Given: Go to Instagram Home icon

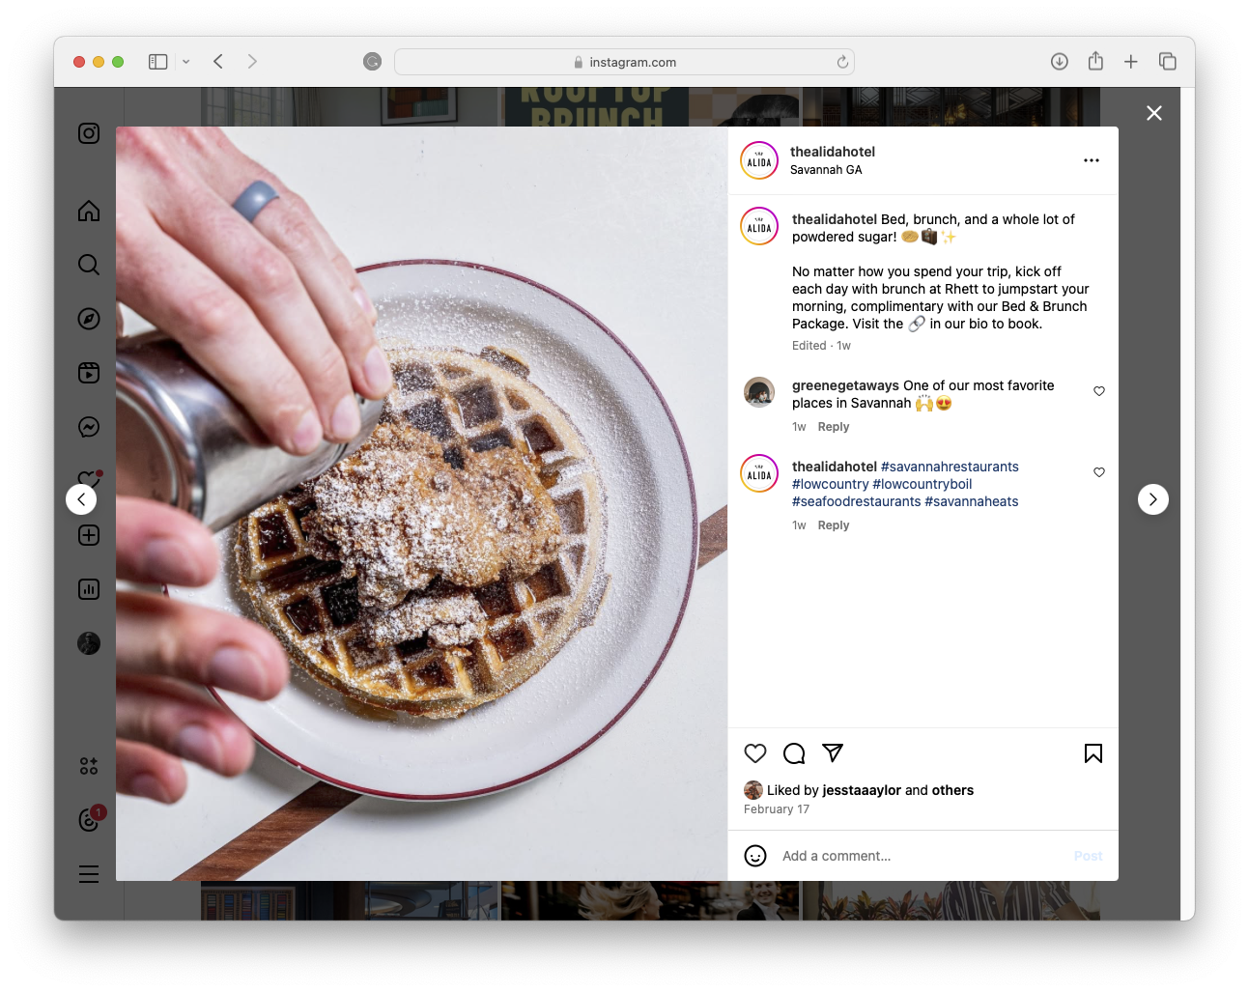Looking at the screenshot, I should [89, 211].
